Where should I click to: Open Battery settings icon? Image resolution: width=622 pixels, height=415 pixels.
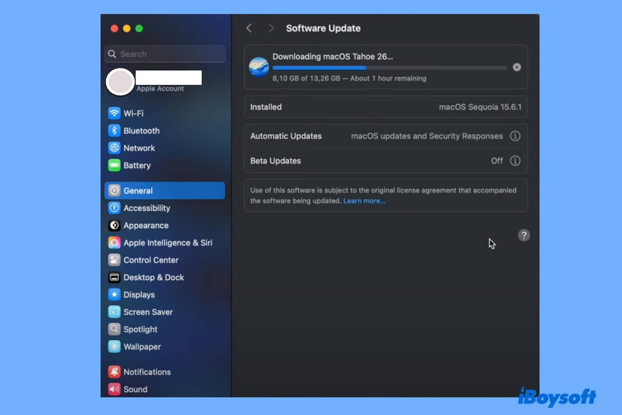pos(114,165)
